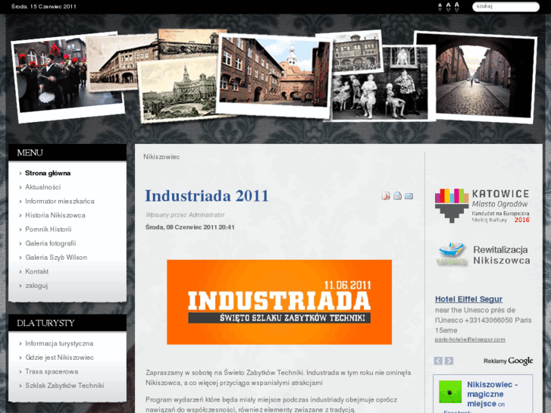Click the largest font size icon
This screenshot has width=551, height=413.
click(x=456, y=7)
